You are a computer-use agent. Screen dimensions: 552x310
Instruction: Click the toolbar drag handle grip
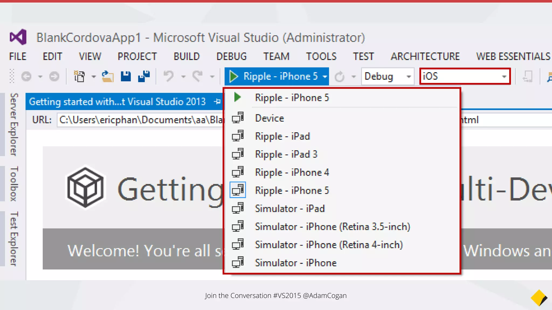[x=12, y=76]
